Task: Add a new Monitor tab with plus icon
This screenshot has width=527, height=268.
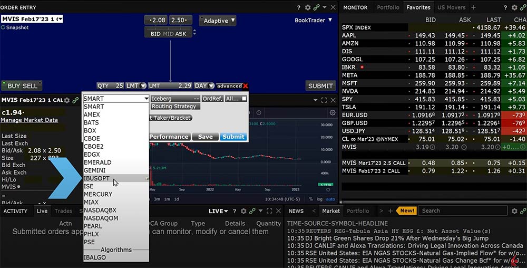Action: tap(473, 7)
